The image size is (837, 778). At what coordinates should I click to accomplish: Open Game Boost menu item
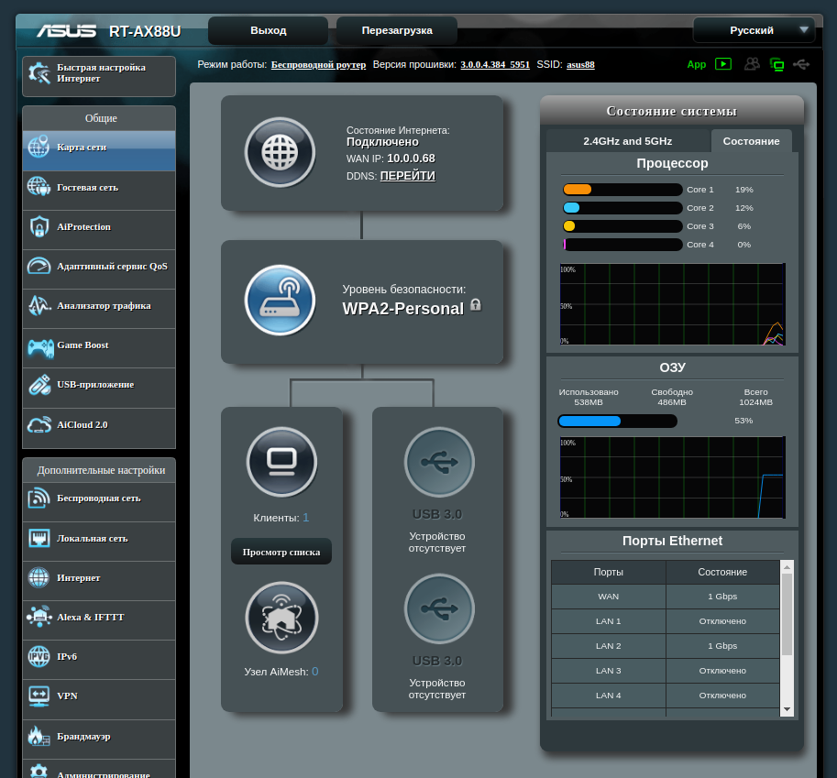(99, 345)
